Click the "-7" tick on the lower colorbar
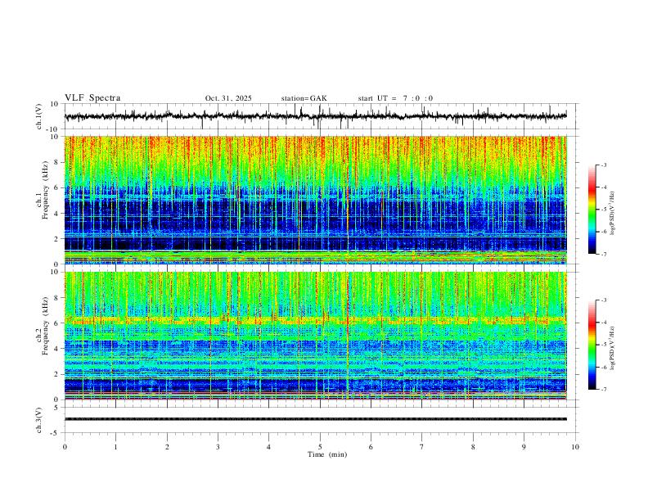The image size is (648, 501). pyautogui.click(x=603, y=390)
